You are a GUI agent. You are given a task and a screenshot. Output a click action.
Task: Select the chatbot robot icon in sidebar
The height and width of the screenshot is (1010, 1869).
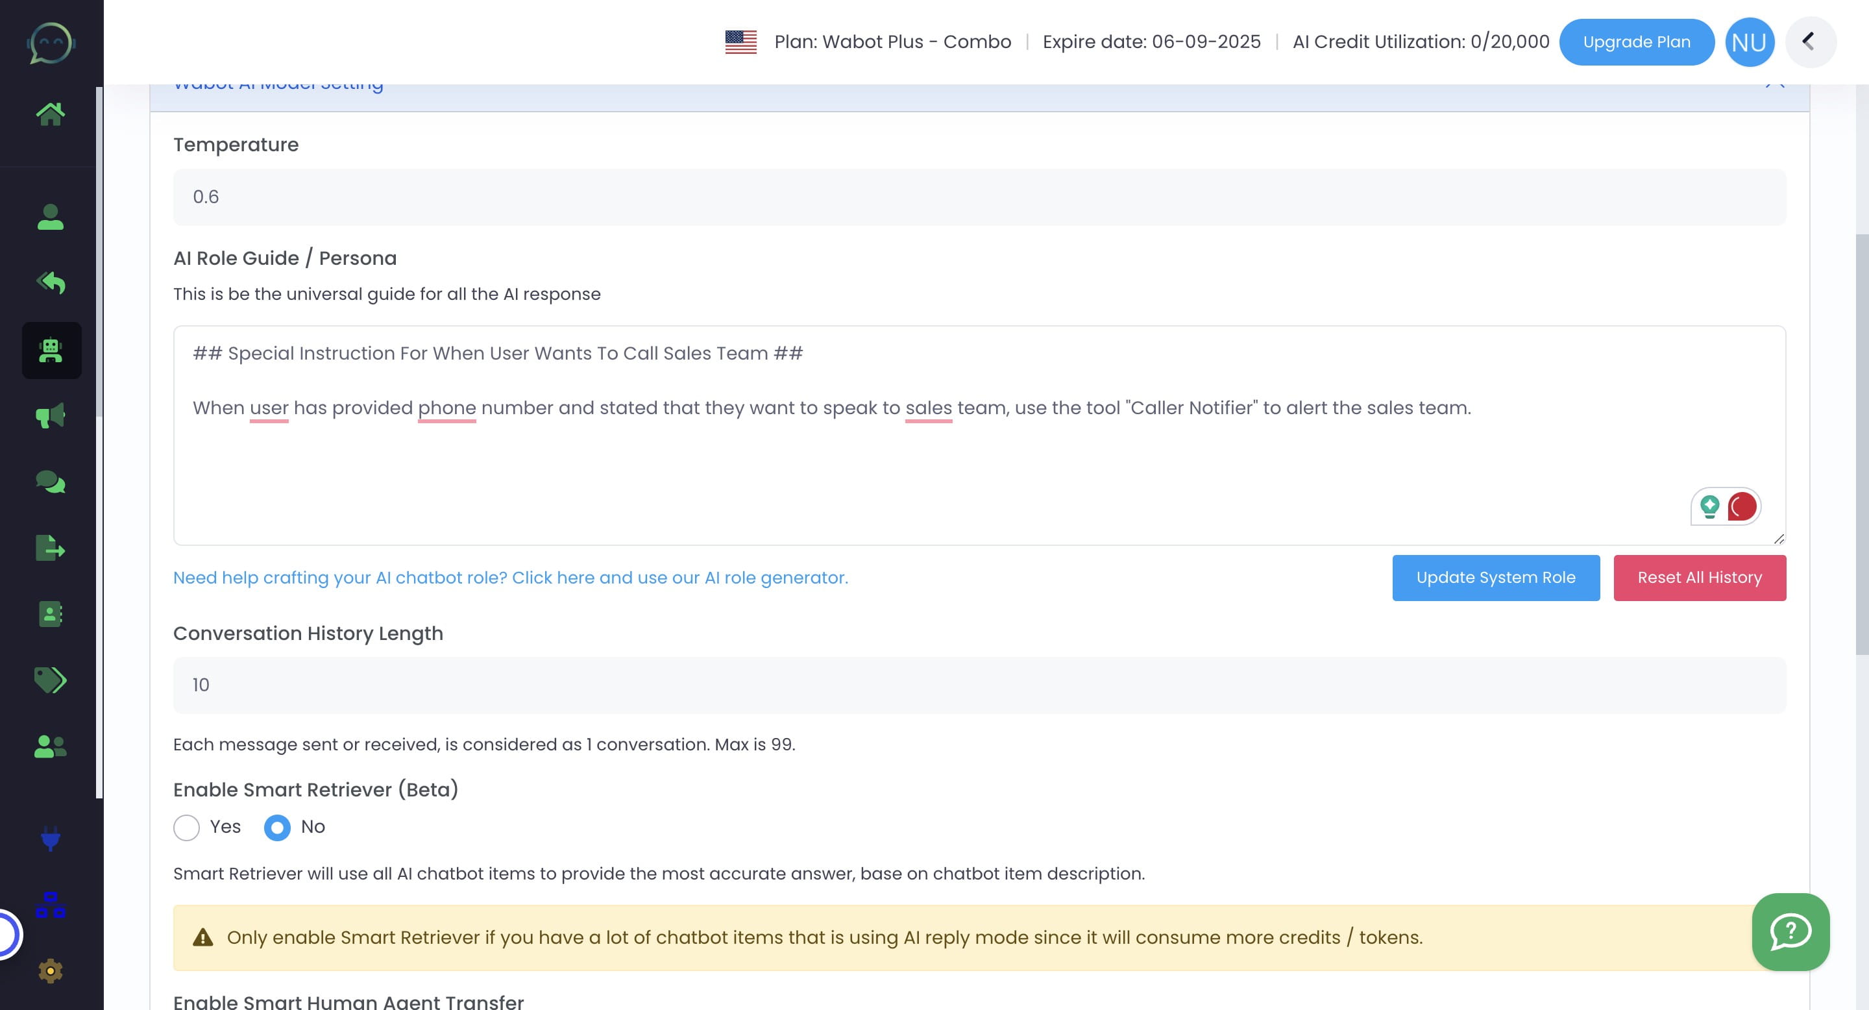pyautogui.click(x=50, y=351)
